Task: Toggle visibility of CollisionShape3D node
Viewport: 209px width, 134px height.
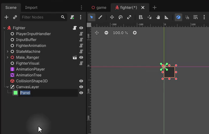Action: 81,81
